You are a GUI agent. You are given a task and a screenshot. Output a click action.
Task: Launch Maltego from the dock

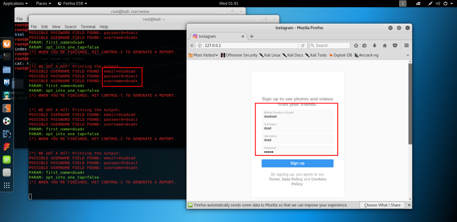click(x=7, y=121)
